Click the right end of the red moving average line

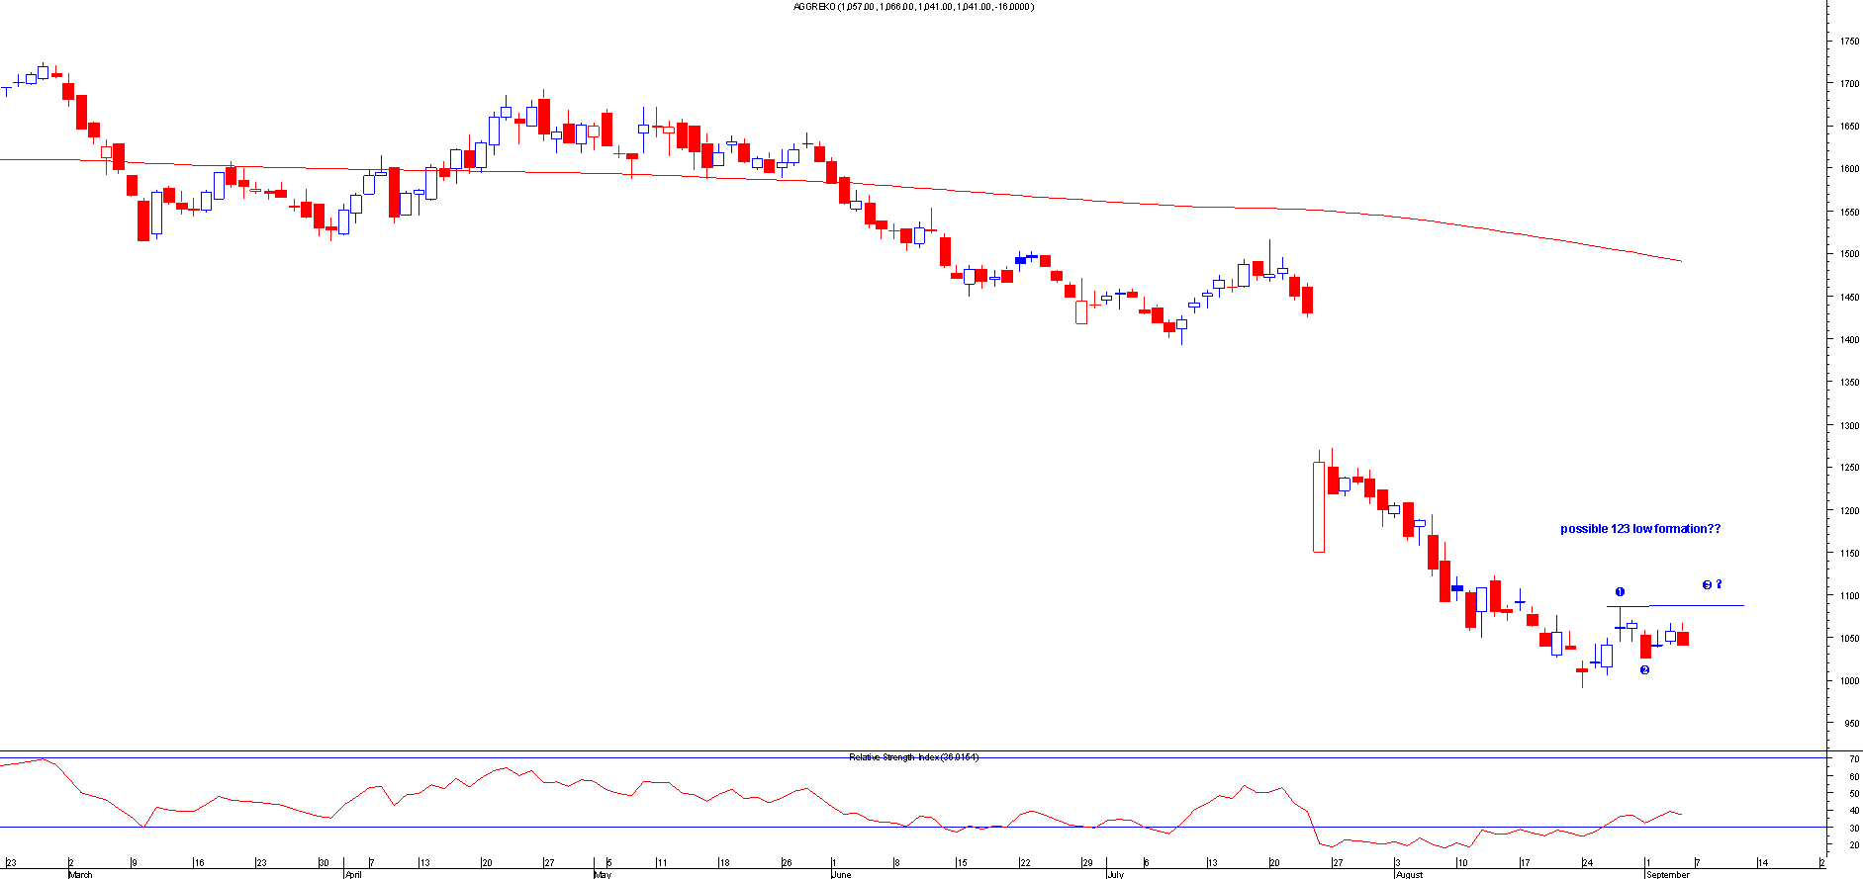point(1679,260)
